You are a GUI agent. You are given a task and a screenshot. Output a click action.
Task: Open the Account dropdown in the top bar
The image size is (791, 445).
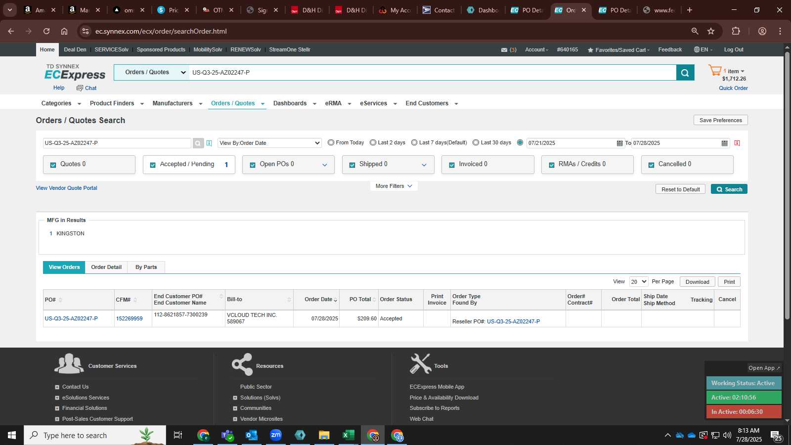[536, 49]
